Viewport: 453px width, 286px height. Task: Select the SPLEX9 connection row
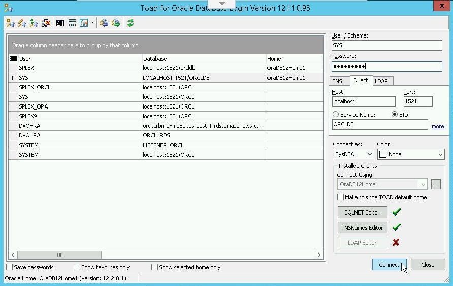tap(166, 116)
